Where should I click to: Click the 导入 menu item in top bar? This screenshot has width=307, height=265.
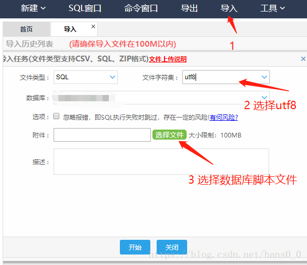[229, 8]
